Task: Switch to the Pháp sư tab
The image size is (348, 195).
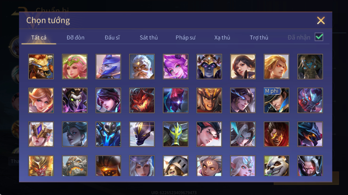Action: coord(185,38)
